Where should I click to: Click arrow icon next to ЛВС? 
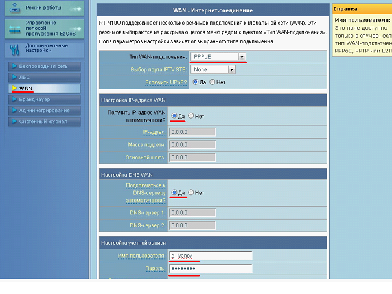(14, 77)
